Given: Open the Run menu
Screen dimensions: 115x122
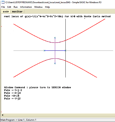Looking at the screenshot, I should [x=16, y=7].
